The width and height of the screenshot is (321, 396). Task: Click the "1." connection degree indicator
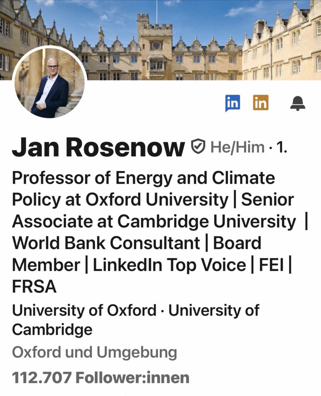pyautogui.click(x=280, y=147)
